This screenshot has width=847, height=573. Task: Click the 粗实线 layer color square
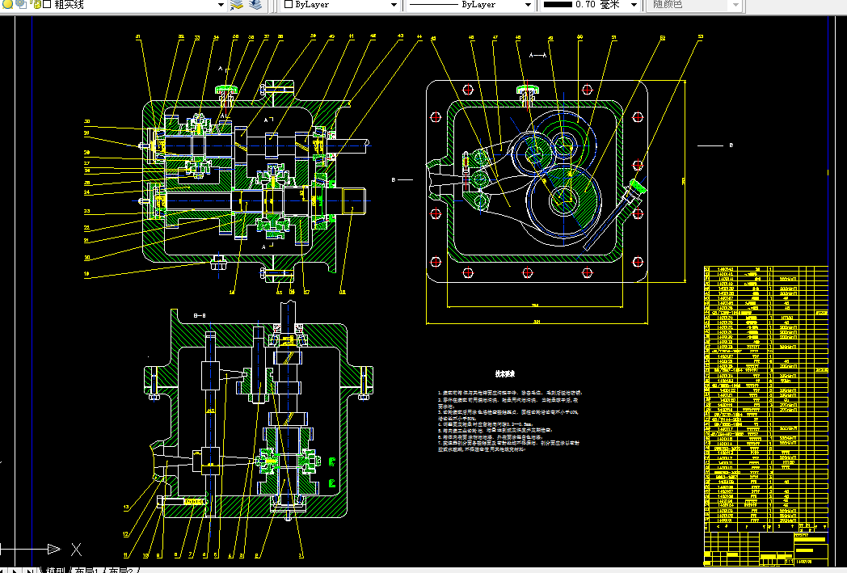tap(47, 4)
